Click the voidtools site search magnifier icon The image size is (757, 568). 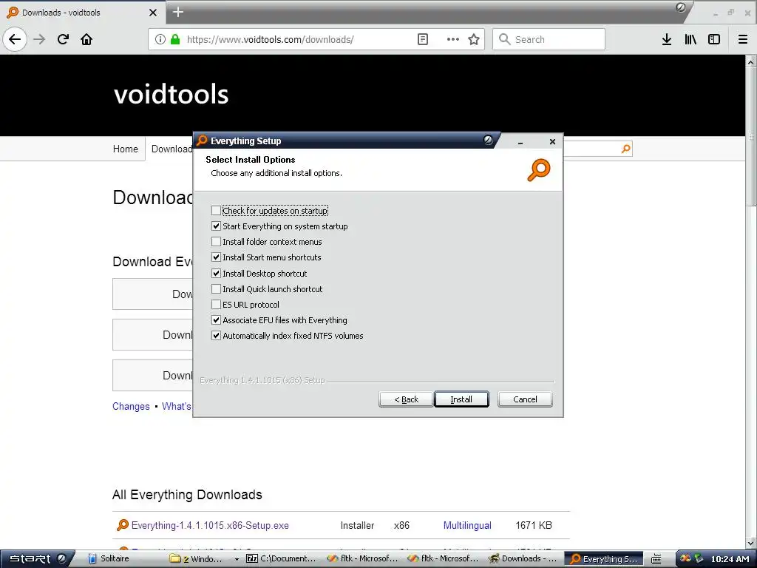click(x=625, y=149)
